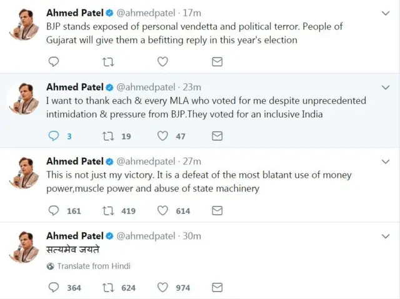Share the Hindi tweet via direct message
Screen dimensions: 400x299
coord(217,288)
